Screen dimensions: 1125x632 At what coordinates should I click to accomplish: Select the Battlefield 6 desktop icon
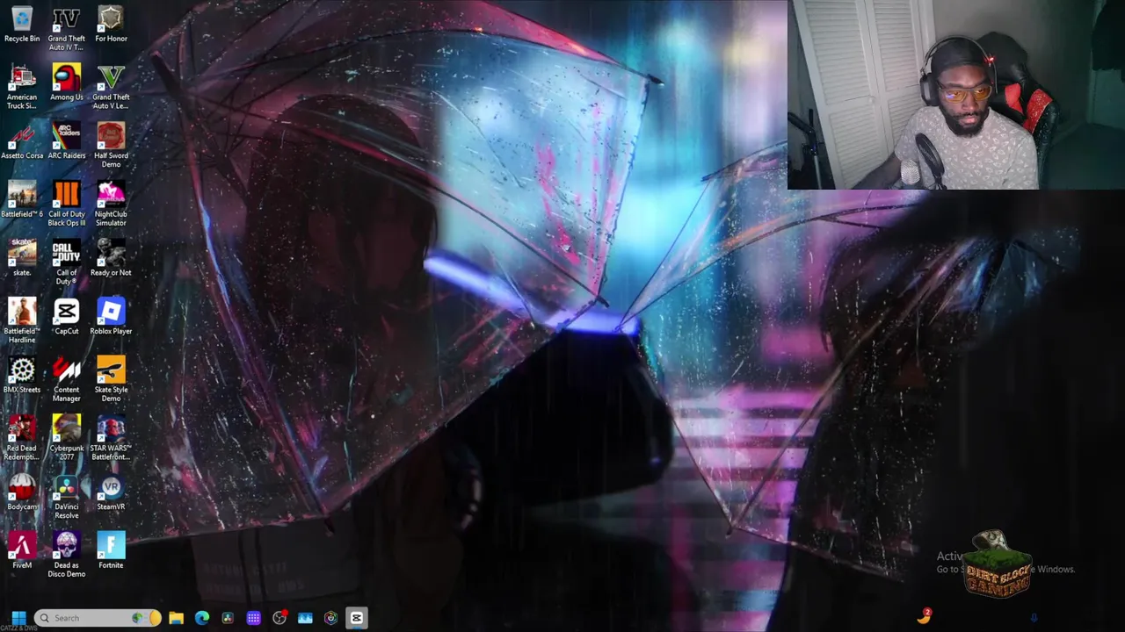click(x=22, y=200)
